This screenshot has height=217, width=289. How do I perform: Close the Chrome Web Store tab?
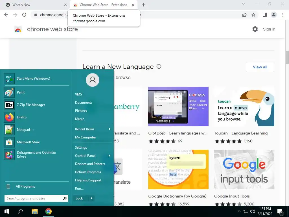(x=133, y=5)
